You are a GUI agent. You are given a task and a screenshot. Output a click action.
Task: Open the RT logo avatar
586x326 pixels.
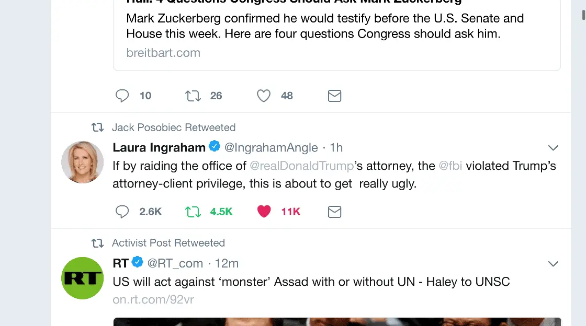pos(83,278)
